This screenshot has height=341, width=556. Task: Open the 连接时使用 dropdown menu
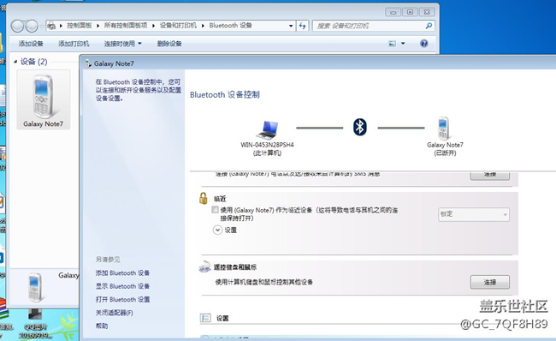[x=122, y=44]
